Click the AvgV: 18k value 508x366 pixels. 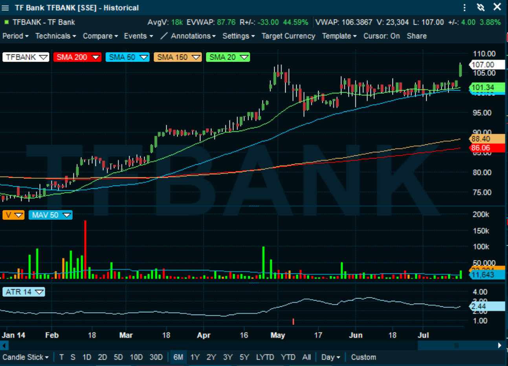[x=165, y=22]
